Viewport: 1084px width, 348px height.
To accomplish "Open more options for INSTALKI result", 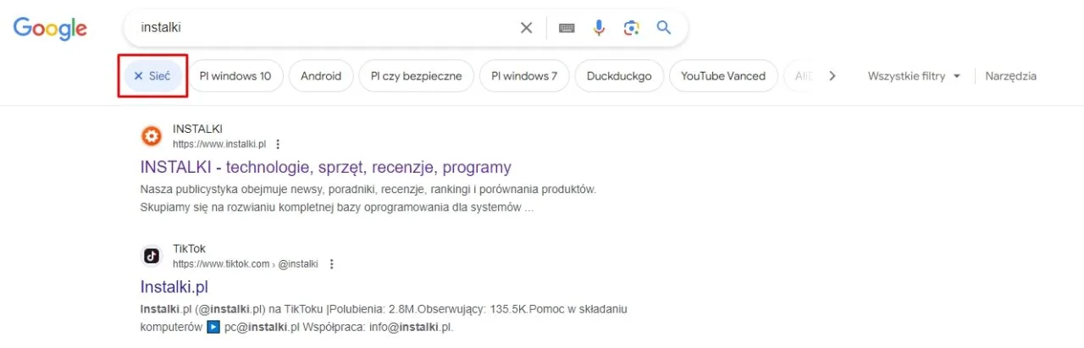I will [278, 144].
